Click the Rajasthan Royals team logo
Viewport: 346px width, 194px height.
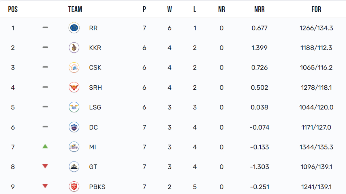[74, 28]
